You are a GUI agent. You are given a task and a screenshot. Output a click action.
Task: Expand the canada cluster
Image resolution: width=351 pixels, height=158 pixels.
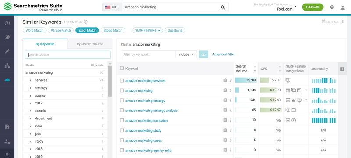30,111
